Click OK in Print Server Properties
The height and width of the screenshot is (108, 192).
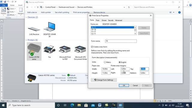coord(124,85)
